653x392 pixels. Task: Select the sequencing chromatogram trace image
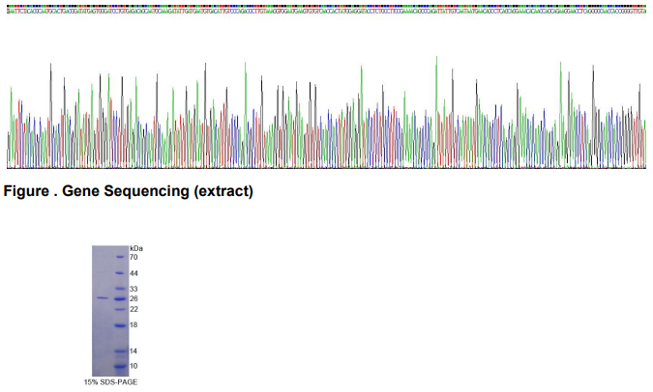tap(327, 112)
